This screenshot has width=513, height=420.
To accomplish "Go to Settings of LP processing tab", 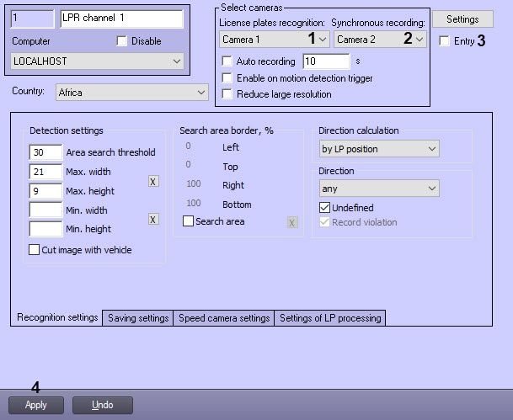I will pos(330,318).
